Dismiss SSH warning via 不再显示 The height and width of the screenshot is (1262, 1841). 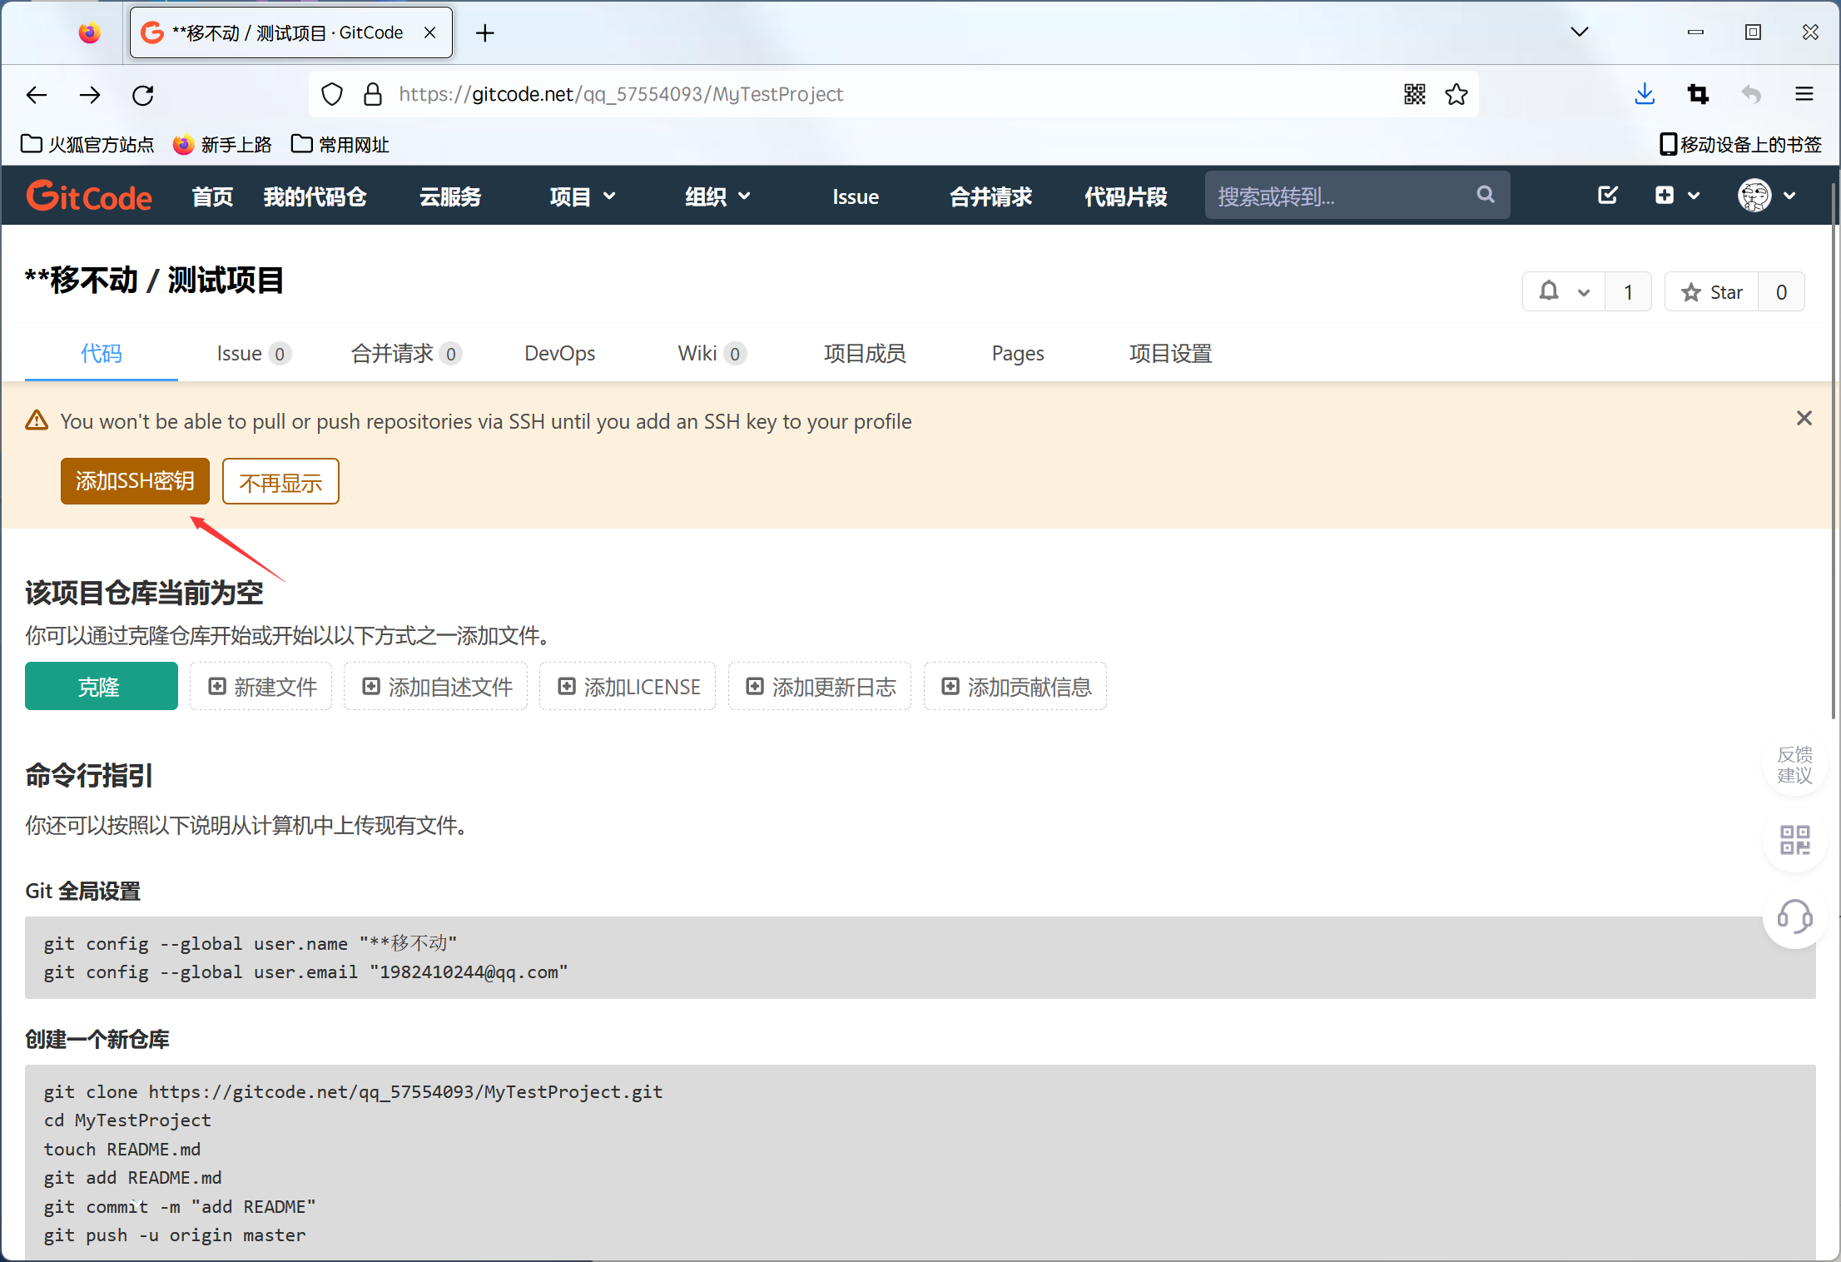pyautogui.click(x=280, y=481)
